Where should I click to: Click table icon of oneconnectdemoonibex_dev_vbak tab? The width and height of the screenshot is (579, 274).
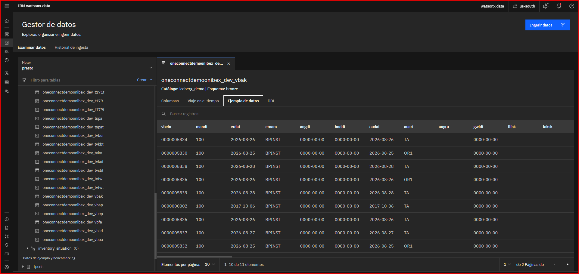click(163, 63)
